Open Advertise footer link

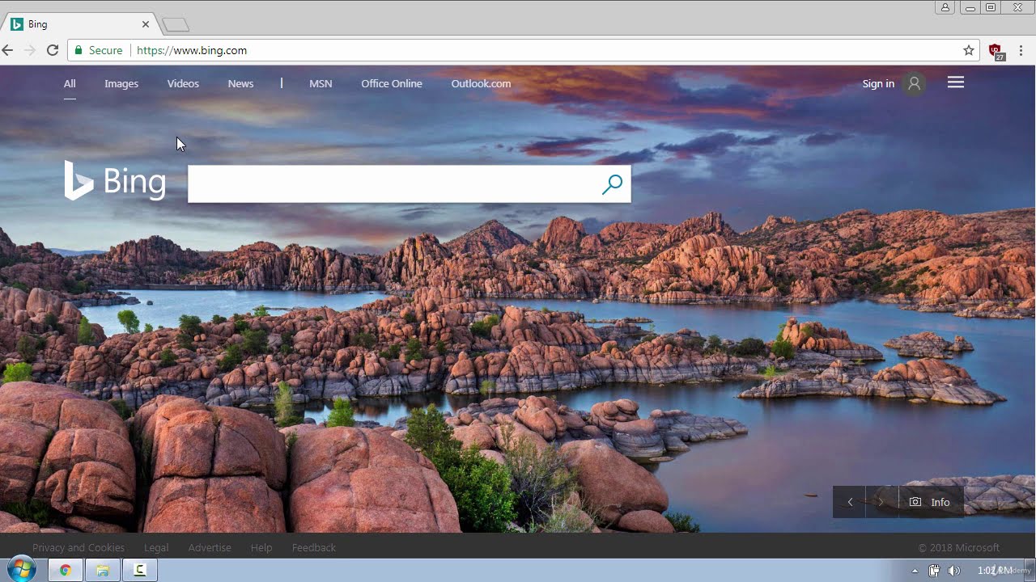pyautogui.click(x=210, y=547)
